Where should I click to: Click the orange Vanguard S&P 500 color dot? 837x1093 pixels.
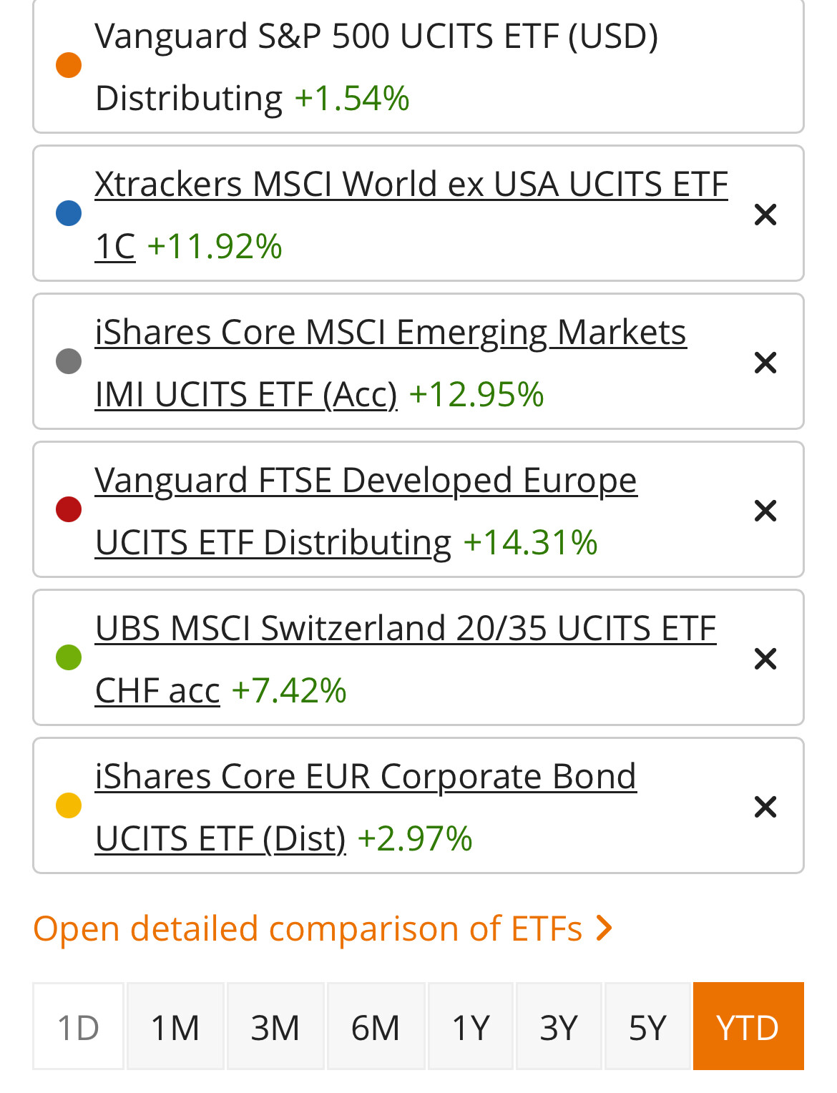click(69, 65)
